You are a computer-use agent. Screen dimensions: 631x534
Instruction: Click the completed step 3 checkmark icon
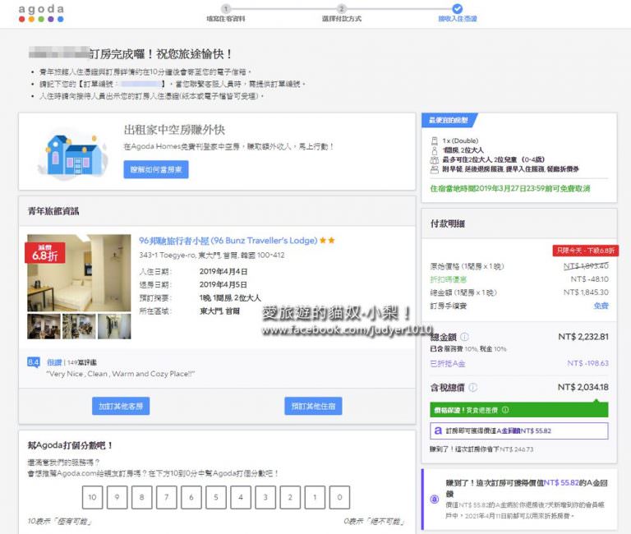tap(458, 8)
